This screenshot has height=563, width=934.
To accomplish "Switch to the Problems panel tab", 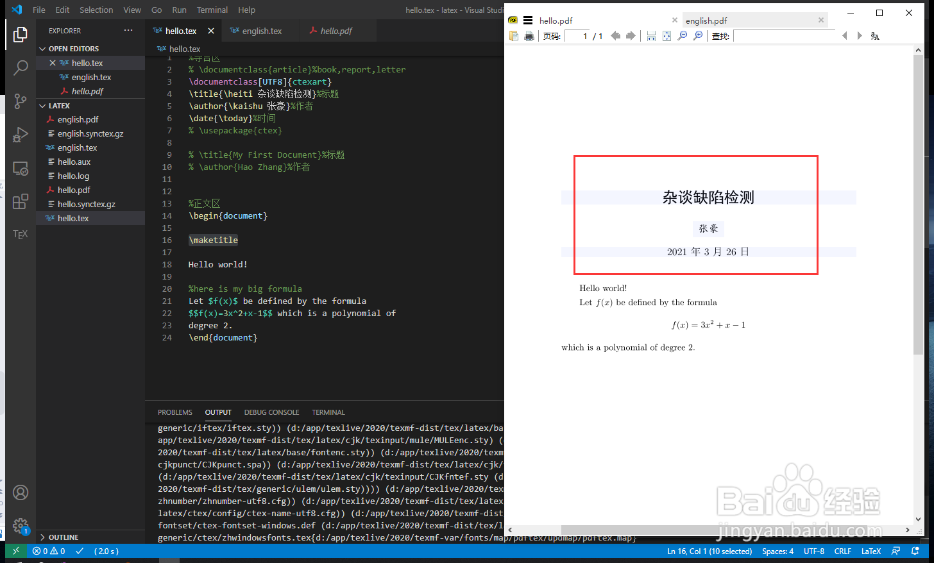I will 175,412.
